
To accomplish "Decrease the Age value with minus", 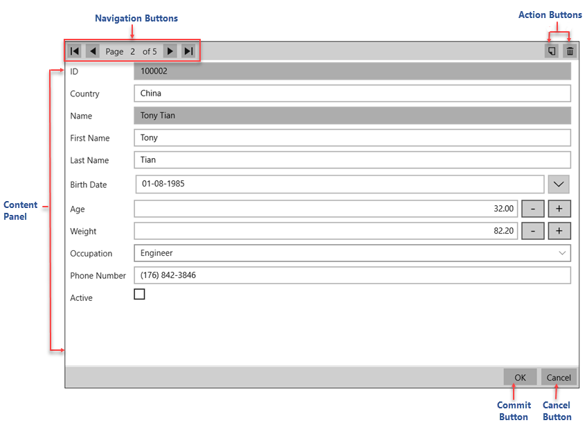I will point(532,209).
